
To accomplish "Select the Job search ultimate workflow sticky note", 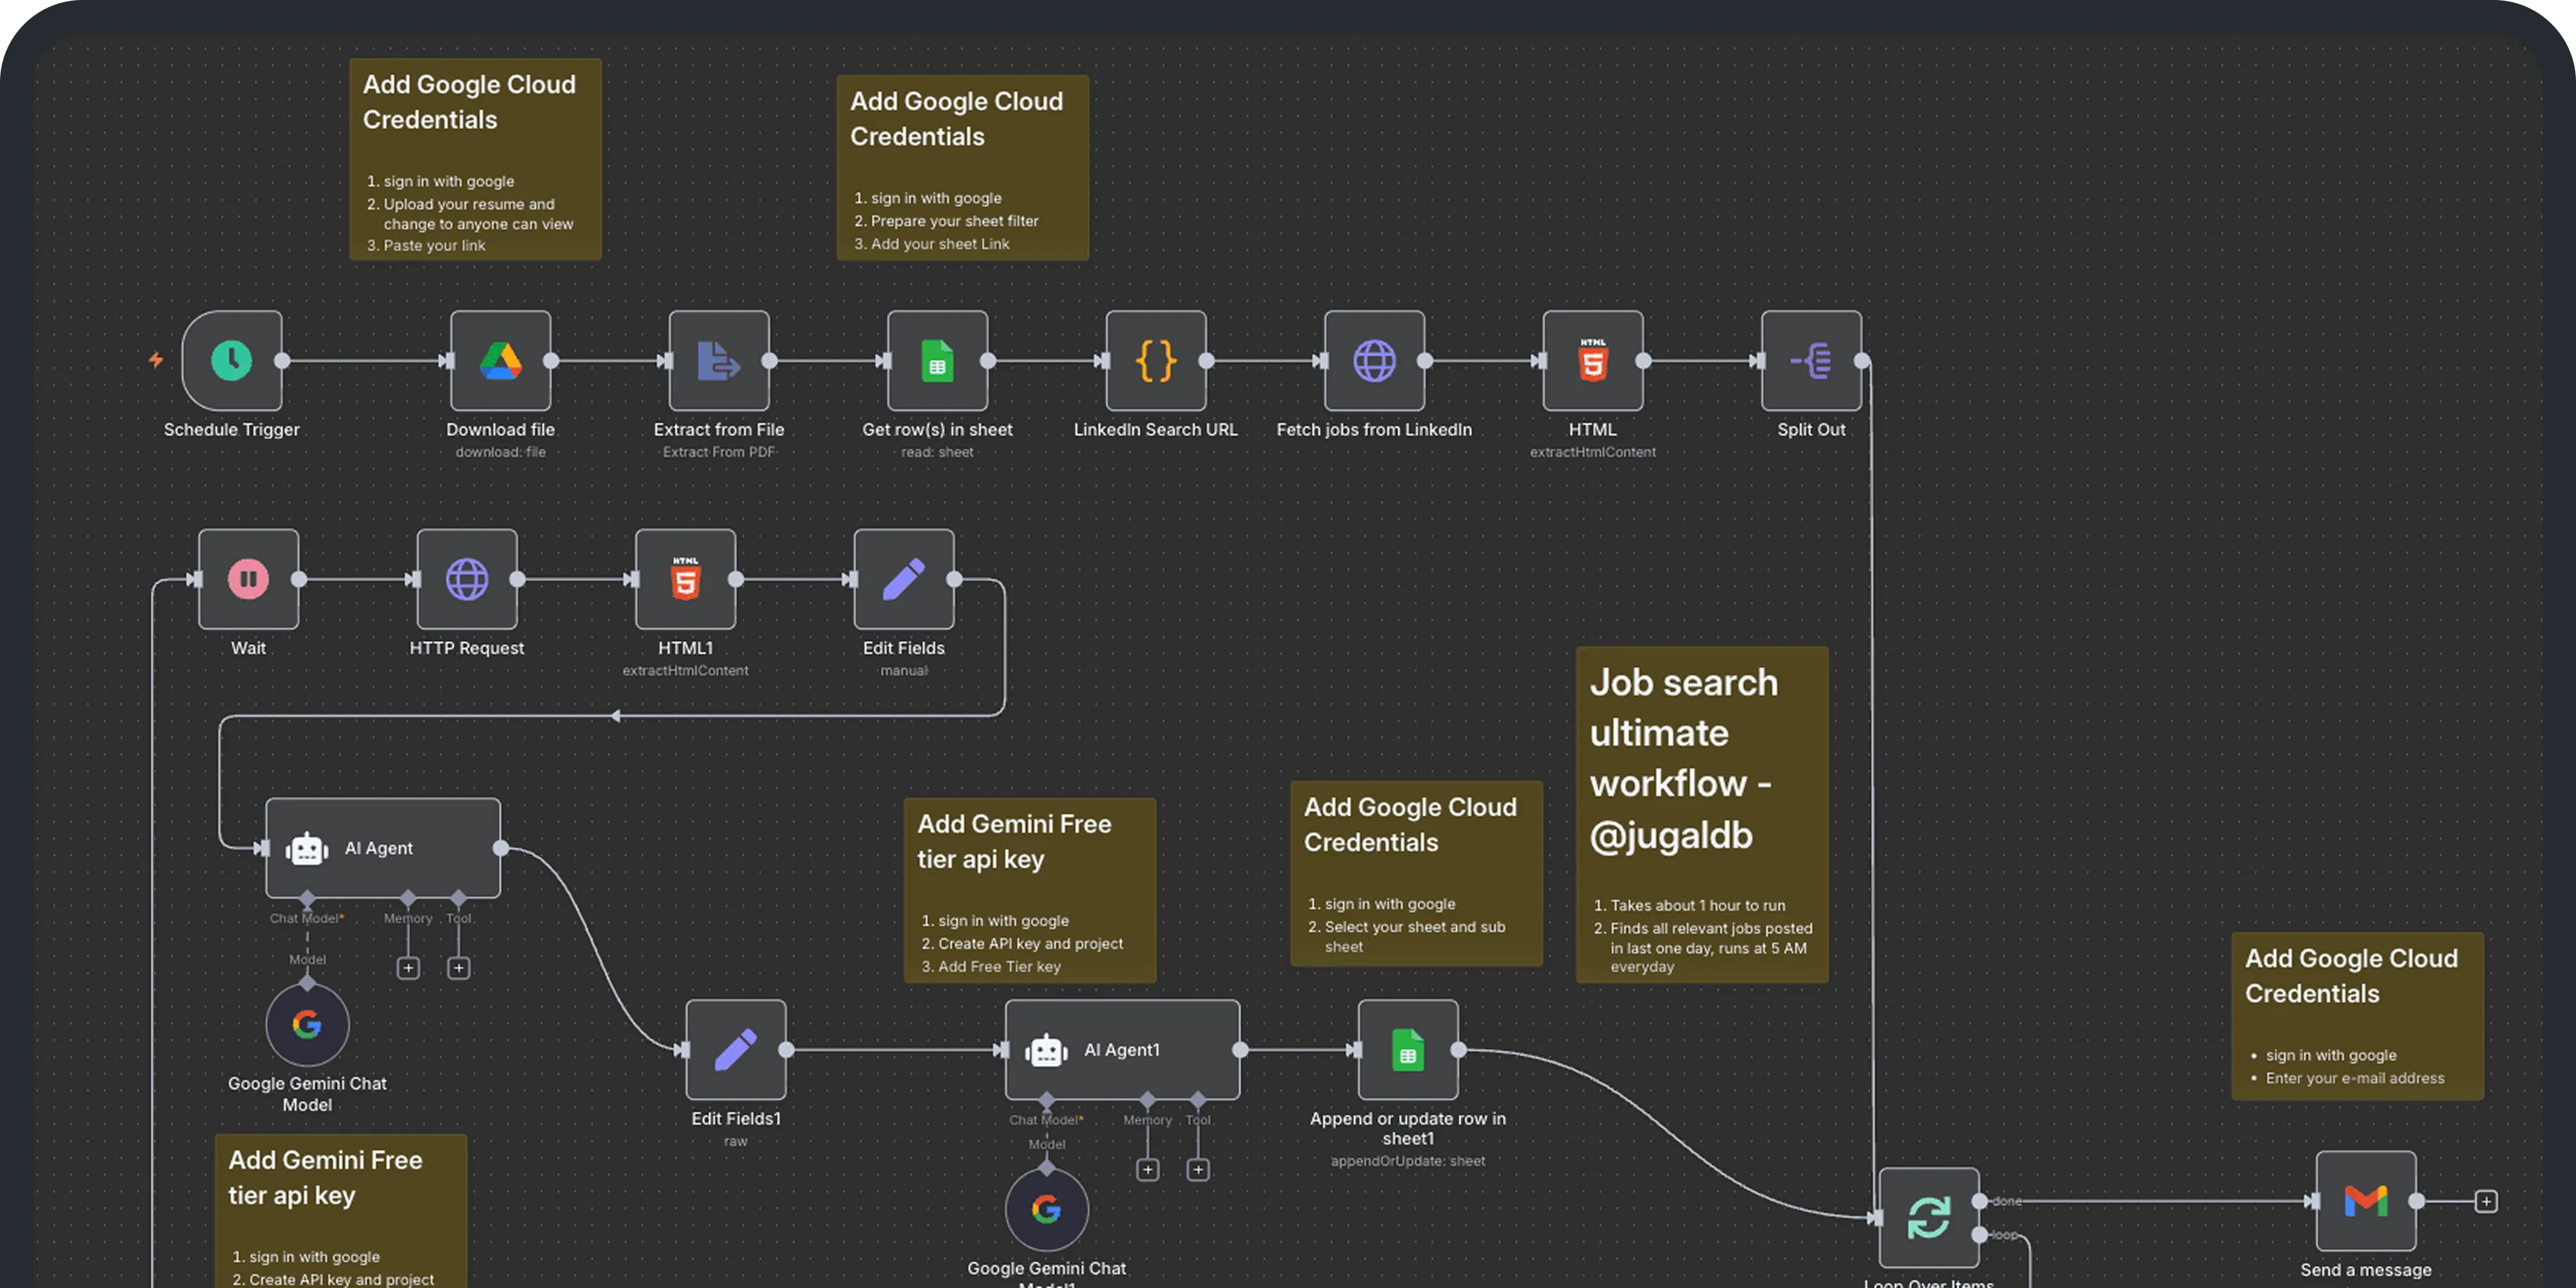I will [x=1702, y=815].
